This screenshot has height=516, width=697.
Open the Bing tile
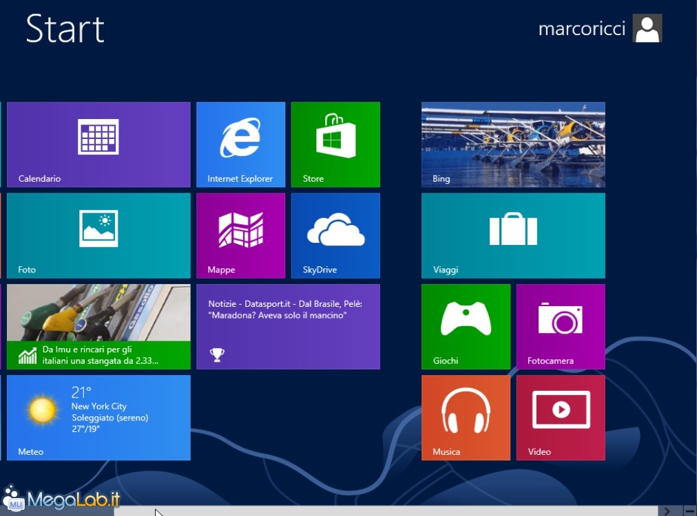(x=513, y=144)
